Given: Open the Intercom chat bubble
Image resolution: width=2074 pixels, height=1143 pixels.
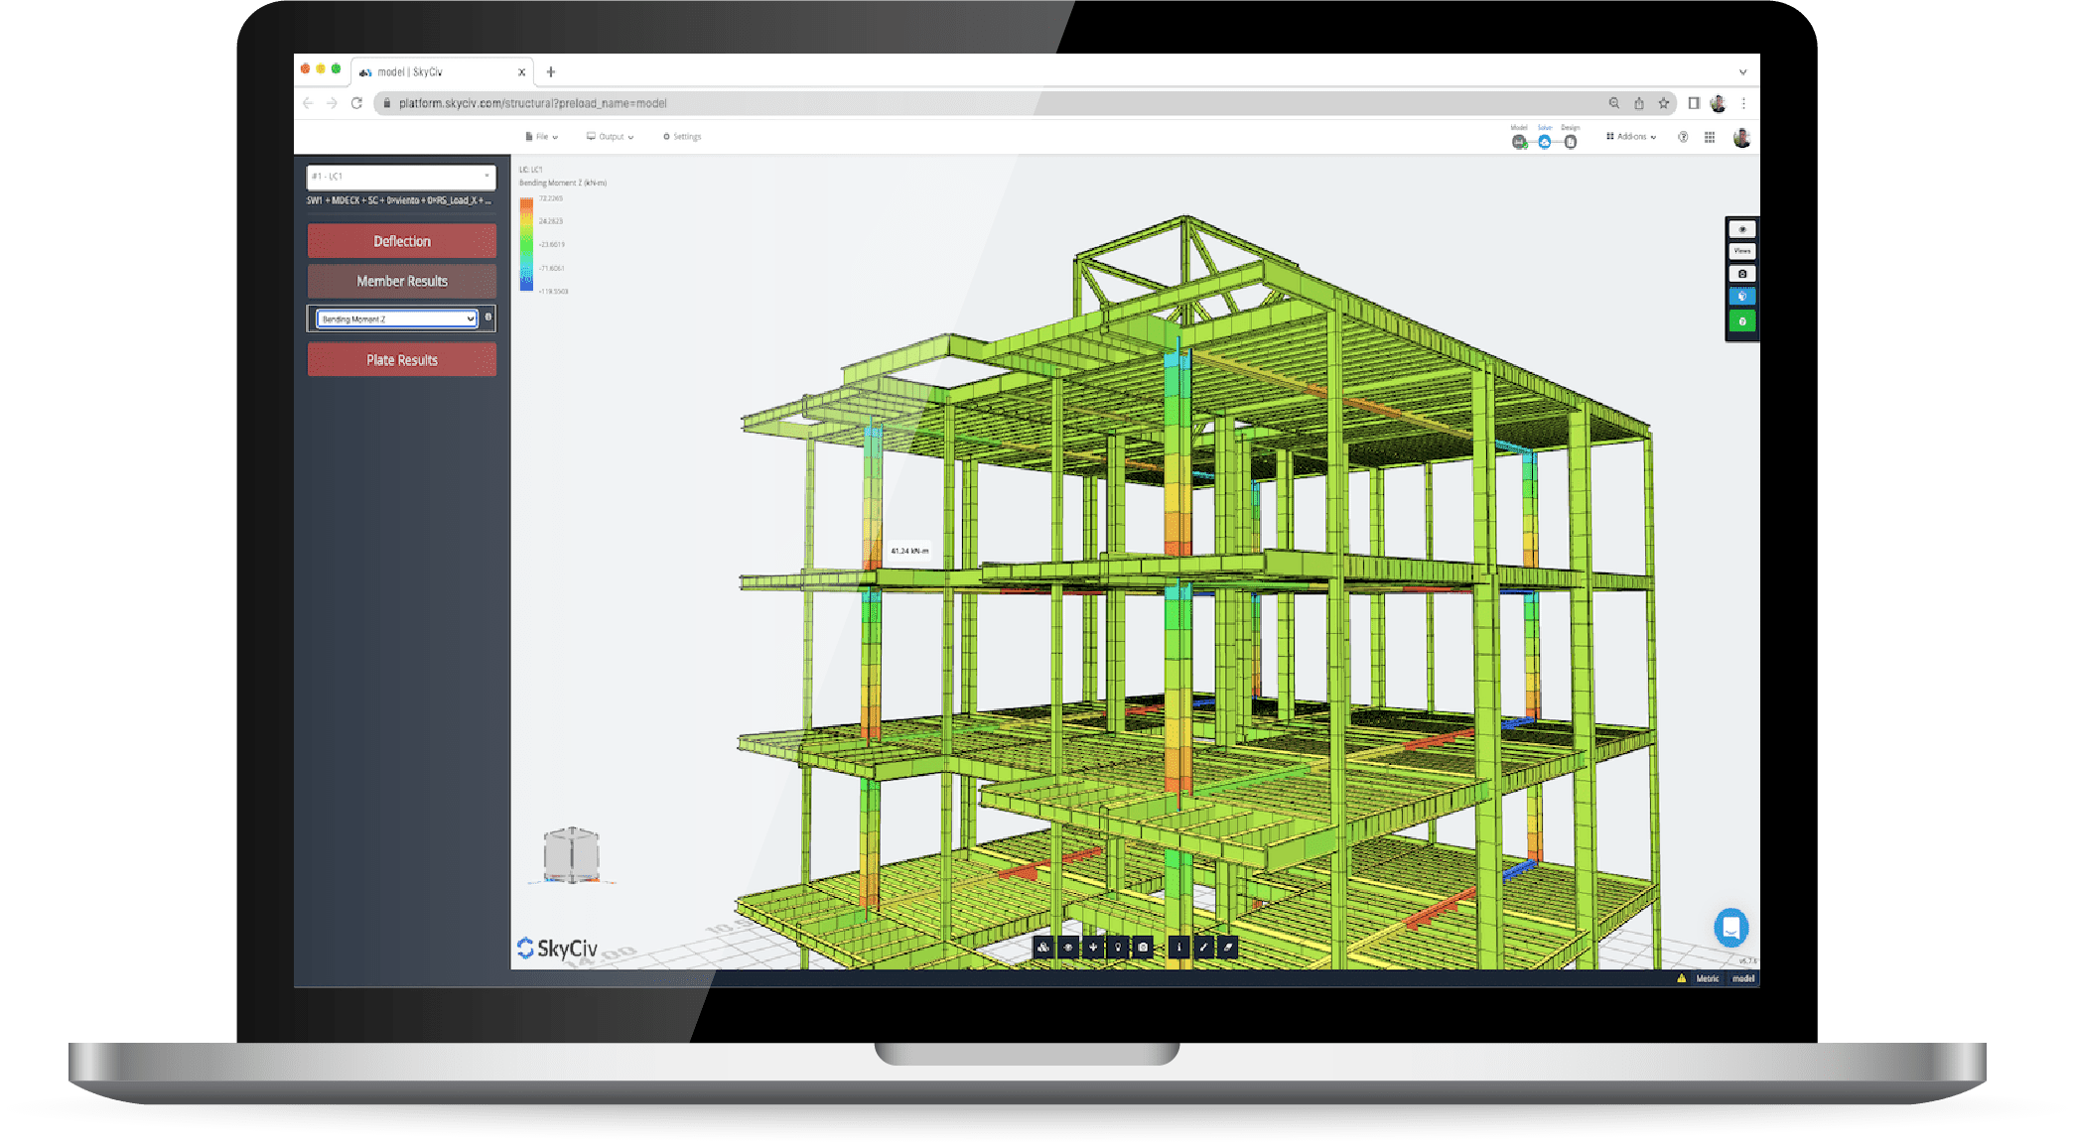Looking at the screenshot, I should coord(1729,930).
